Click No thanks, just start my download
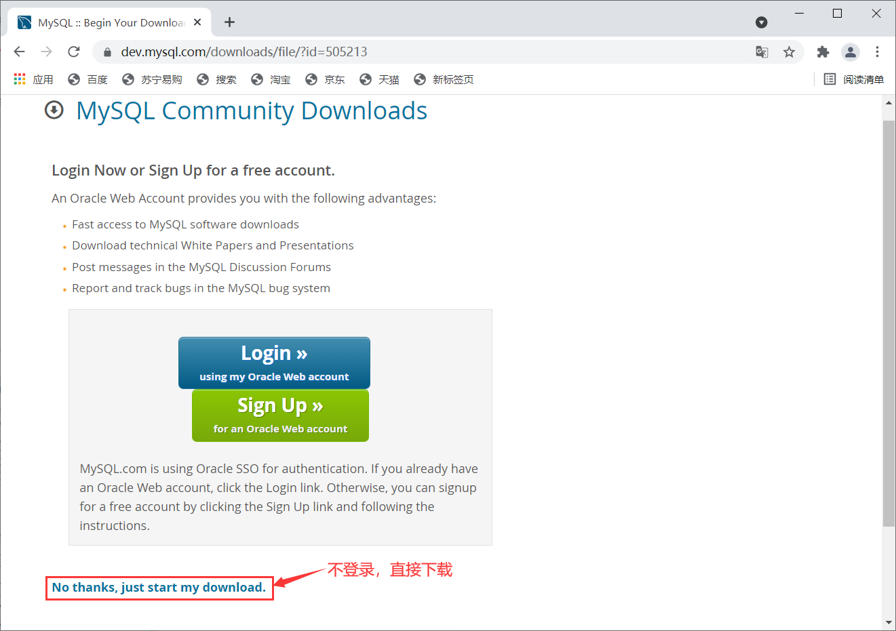The image size is (896, 631). (x=159, y=588)
